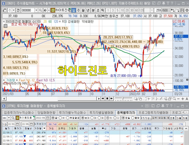Toggle 월 monthly period button
189x145 pixels.
(83, 10)
